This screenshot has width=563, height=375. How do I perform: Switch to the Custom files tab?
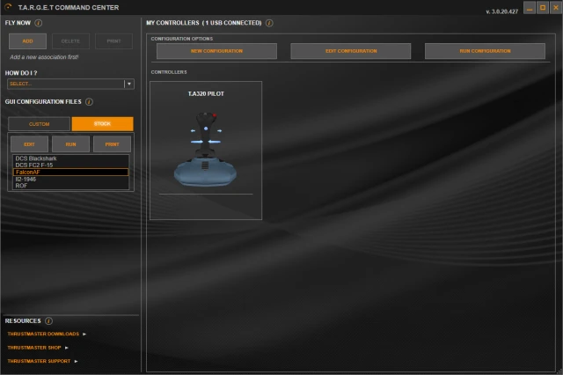[39, 124]
